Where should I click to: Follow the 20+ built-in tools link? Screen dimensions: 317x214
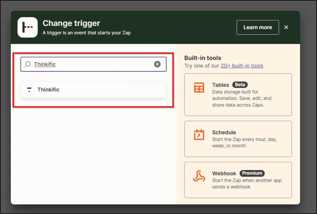coord(242,66)
